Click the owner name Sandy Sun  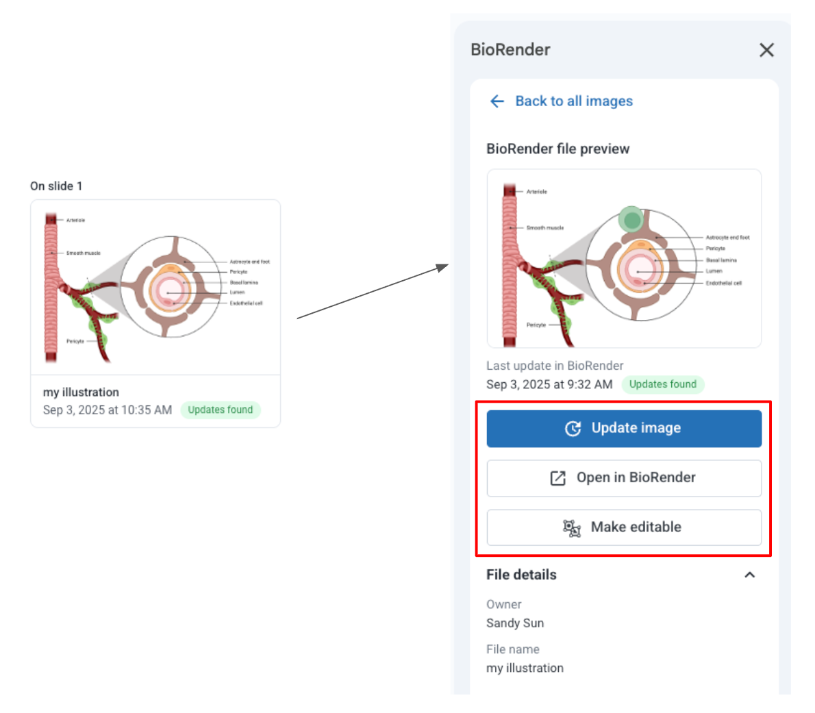pyautogui.click(x=515, y=623)
